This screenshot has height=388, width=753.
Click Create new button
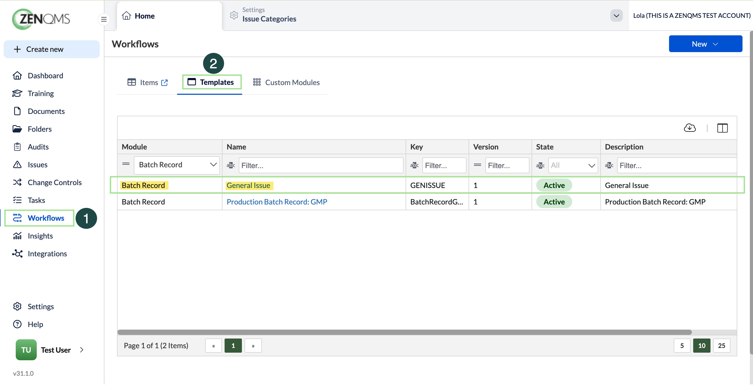tap(51, 49)
